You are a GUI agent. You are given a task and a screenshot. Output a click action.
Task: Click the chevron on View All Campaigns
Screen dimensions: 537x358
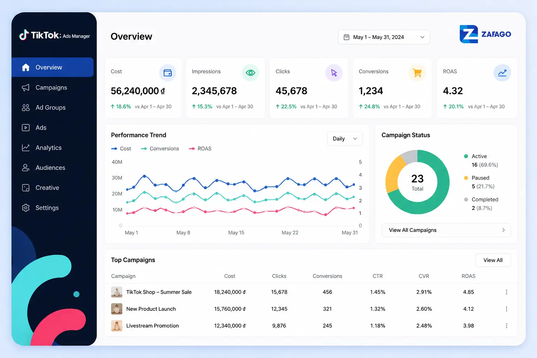503,230
